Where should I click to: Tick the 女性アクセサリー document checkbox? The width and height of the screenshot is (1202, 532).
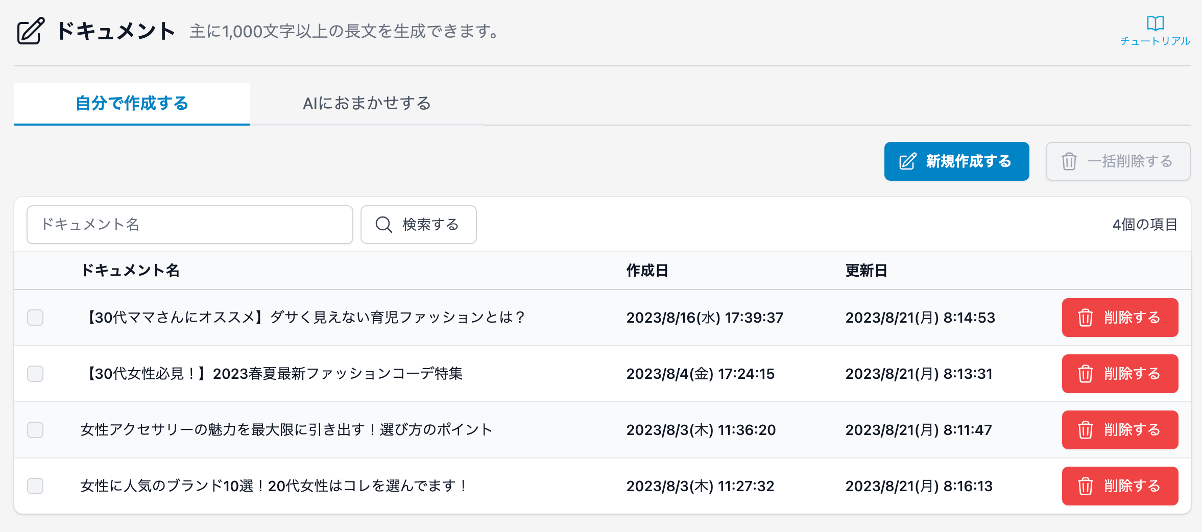tap(35, 430)
